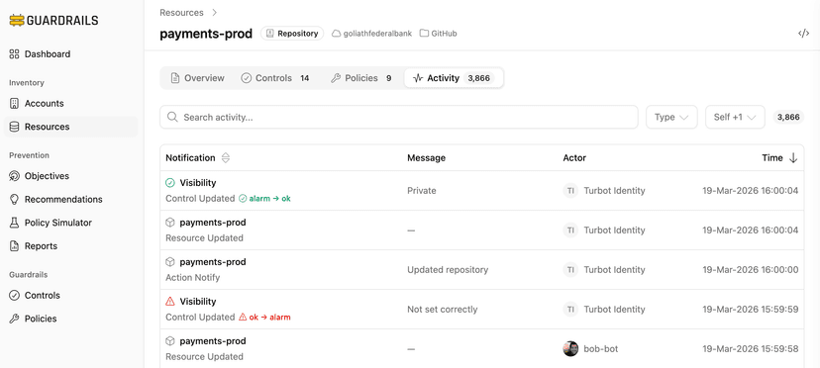Sort by the Notification column arrows
The image size is (820, 368).
(226, 158)
